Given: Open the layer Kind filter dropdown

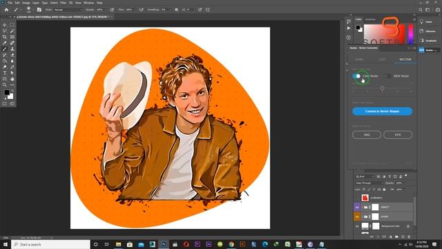Looking at the screenshot, I should pos(365,176).
